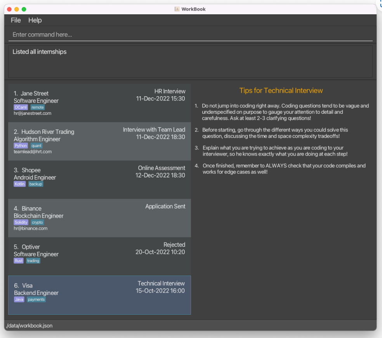Click the Blockchain Engineer role text
Screen dimensions: 382x338
(38, 216)
